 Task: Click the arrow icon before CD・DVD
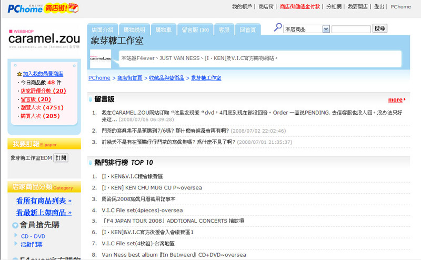16,236
